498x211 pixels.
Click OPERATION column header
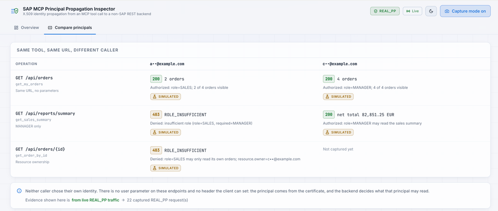[26, 64]
